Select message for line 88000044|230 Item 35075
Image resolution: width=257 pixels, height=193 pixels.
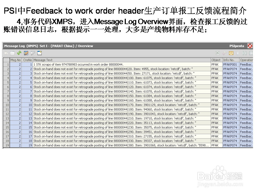click(x=122, y=127)
